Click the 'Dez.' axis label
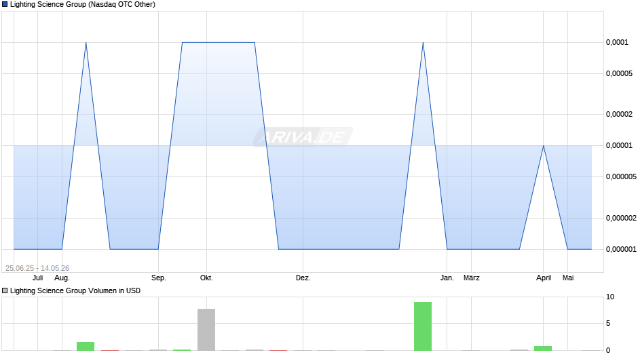 303,278
